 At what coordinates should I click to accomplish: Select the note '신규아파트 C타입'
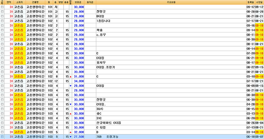(109, 123)
